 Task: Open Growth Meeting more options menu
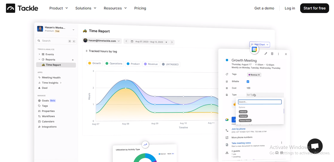click(278, 54)
